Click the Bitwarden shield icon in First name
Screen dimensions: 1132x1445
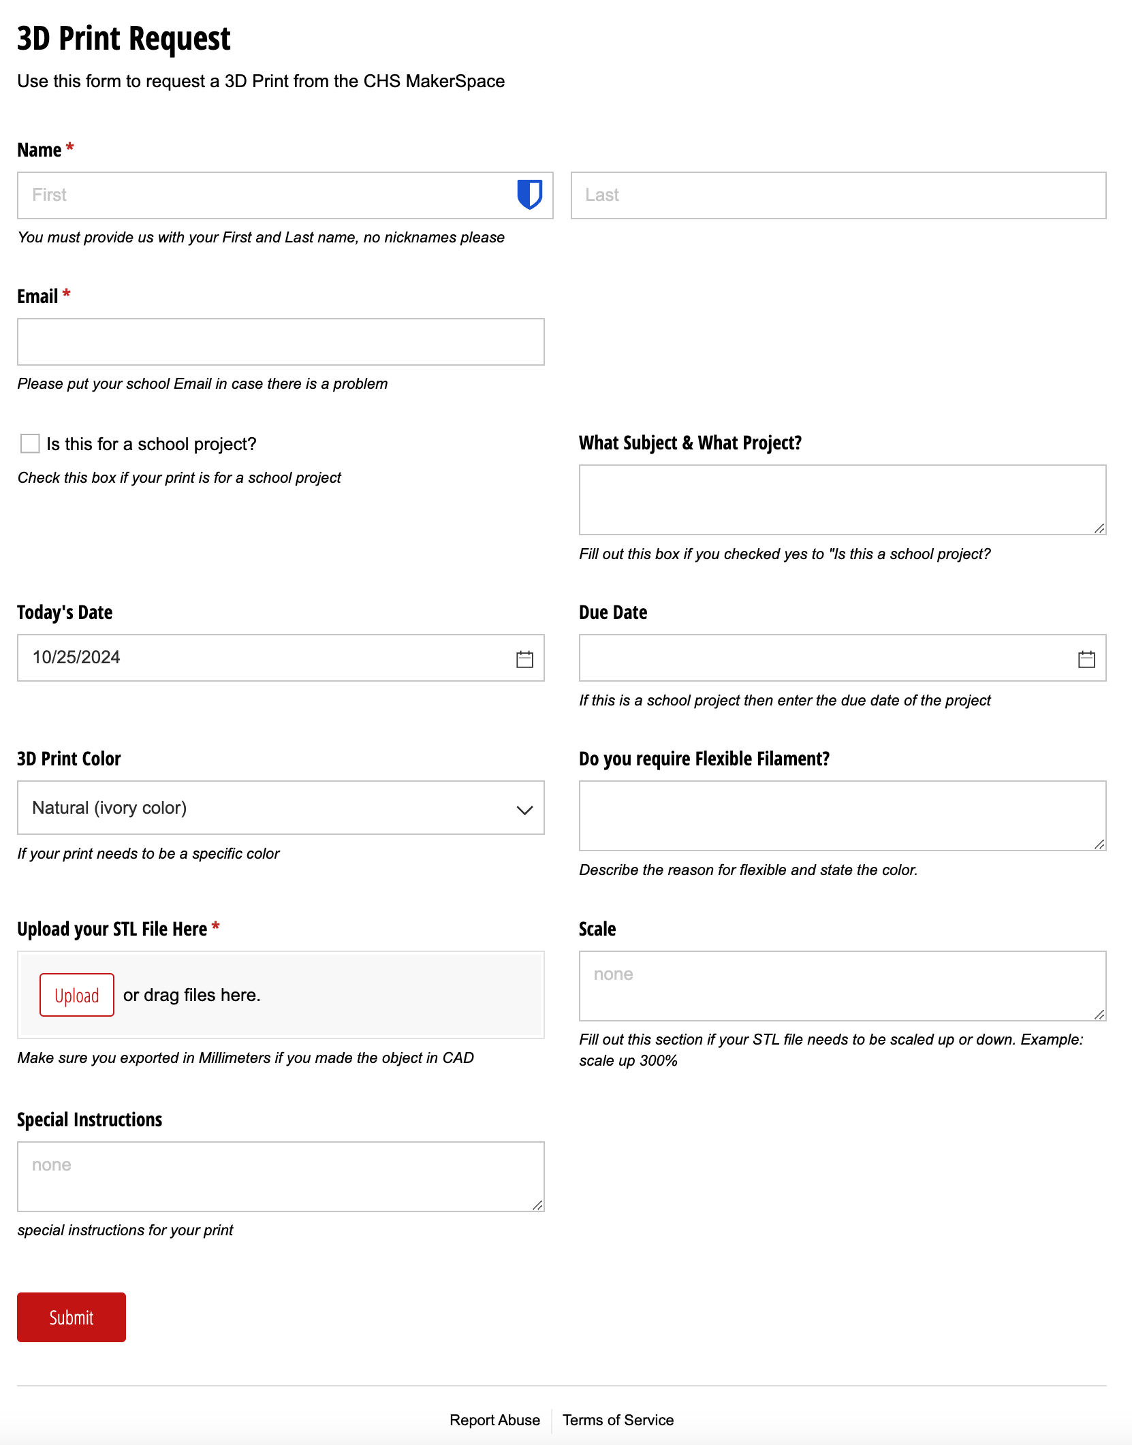coord(529,195)
